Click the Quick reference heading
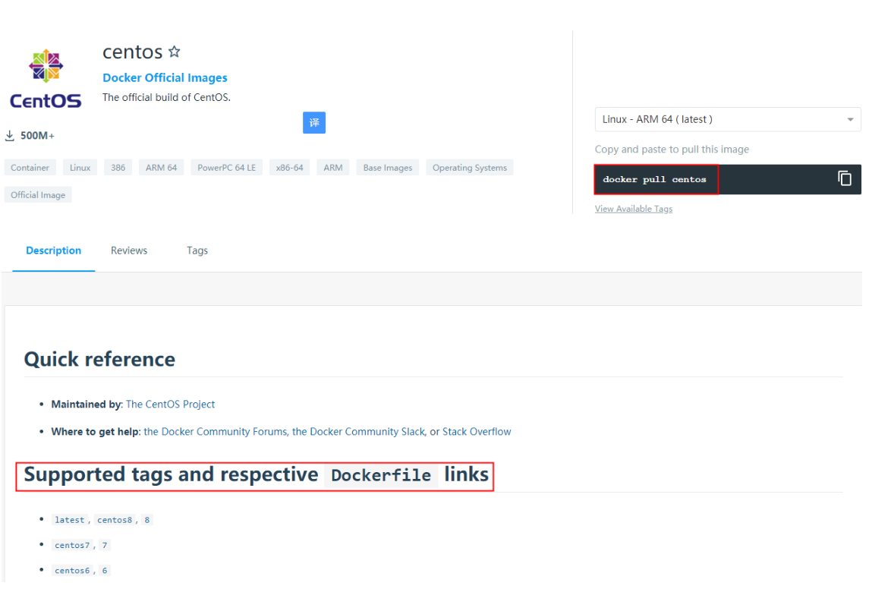Screen dimensions: 869x589 pyautogui.click(x=99, y=360)
